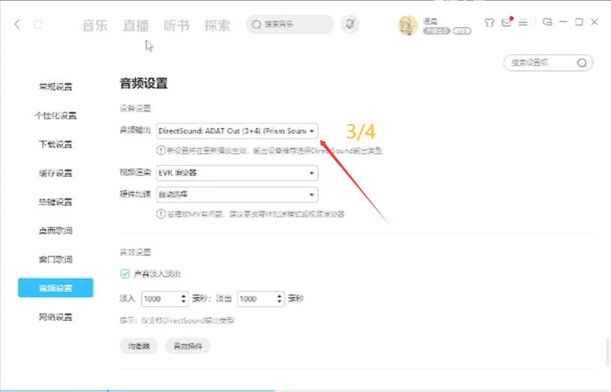The width and height of the screenshot is (611, 392).
Task: Open 下载设置 in settings sidebar
Action: click(55, 144)
